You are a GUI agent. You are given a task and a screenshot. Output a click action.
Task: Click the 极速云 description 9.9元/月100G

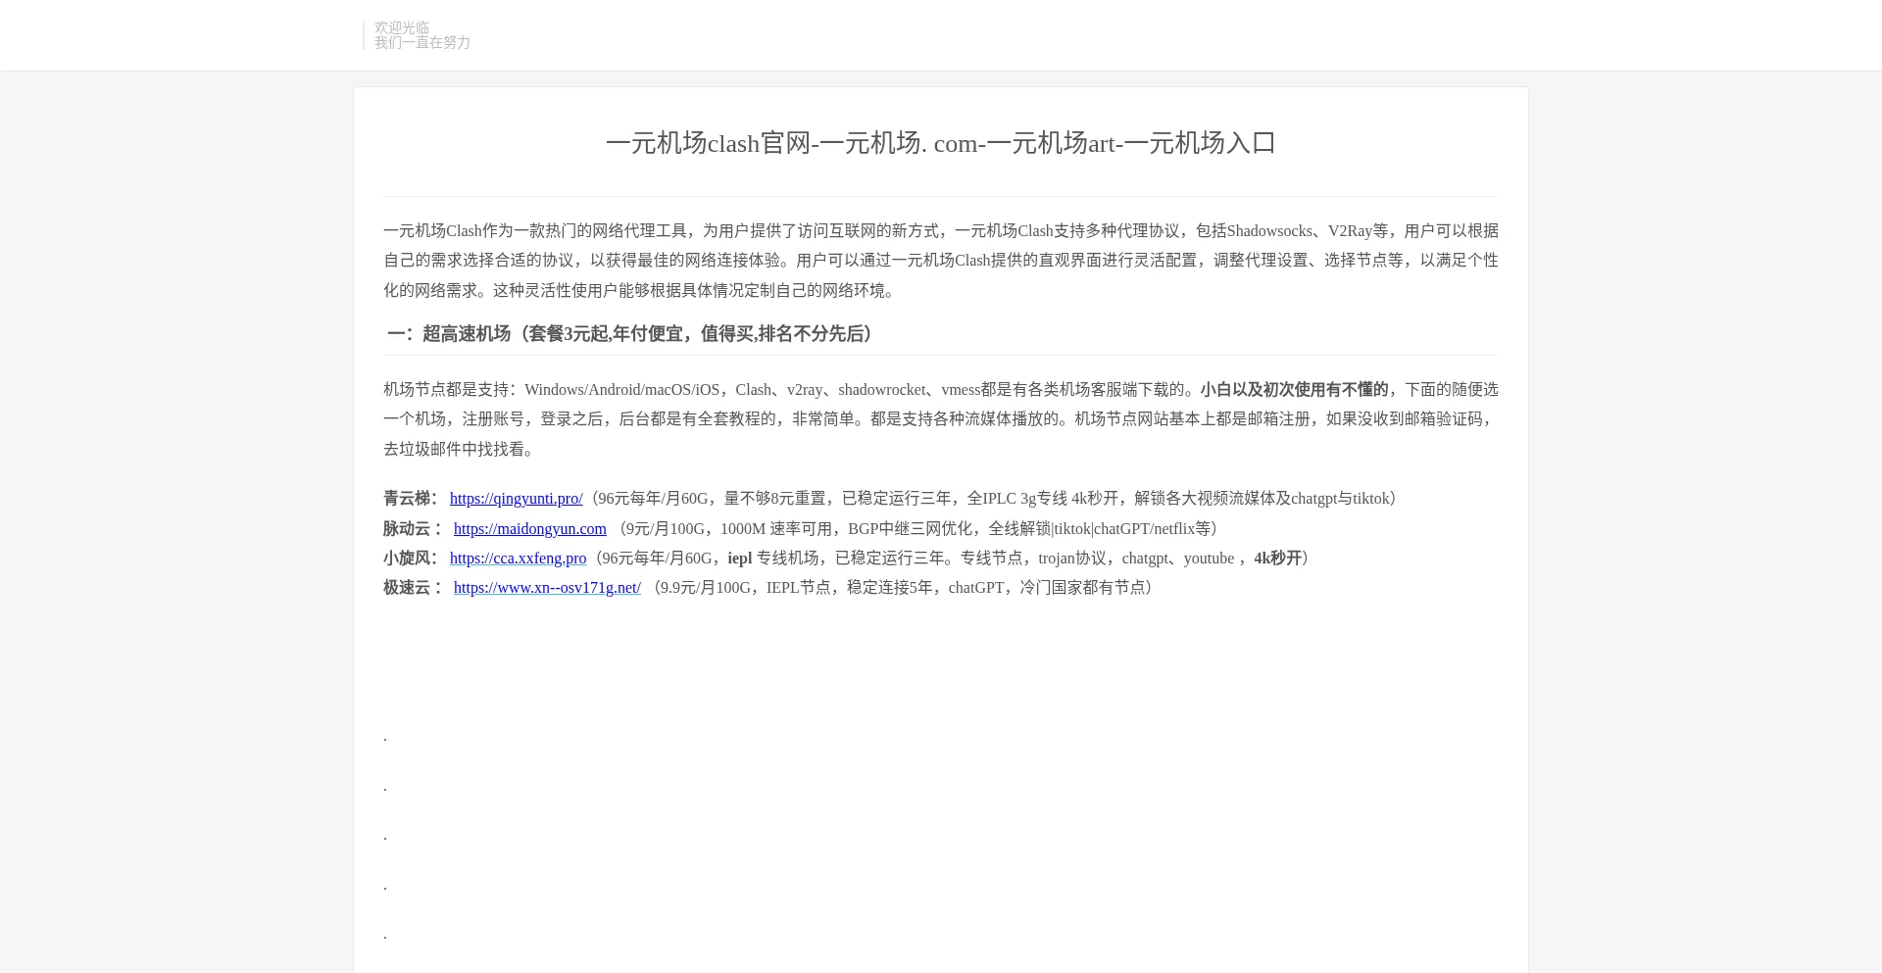click(x=903, y=588)
